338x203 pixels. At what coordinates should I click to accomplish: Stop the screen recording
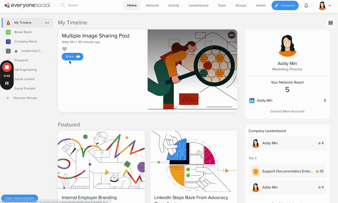pyautogui.click(x=7, y=67)
